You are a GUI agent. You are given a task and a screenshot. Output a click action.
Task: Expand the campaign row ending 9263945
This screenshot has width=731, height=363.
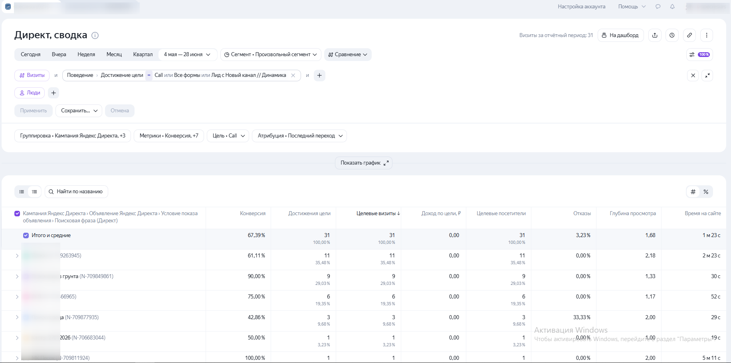(x=17, y=256)
